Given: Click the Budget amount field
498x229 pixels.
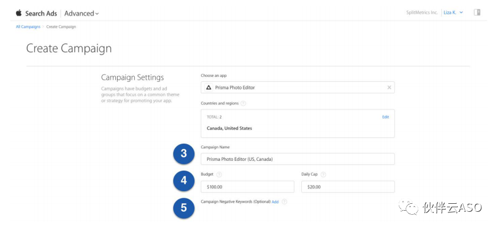Looking at the screenshot, I should (x=247, y=187).
